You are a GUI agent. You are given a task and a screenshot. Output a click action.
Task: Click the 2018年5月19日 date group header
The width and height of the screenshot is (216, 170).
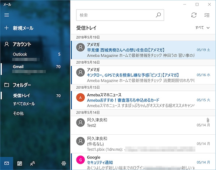click(x=88, y=37)
